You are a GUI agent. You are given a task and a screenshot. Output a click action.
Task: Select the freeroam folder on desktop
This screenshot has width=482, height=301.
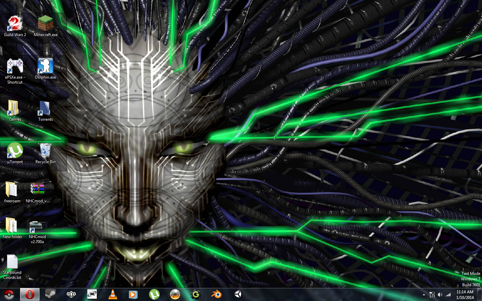(12, 190)
